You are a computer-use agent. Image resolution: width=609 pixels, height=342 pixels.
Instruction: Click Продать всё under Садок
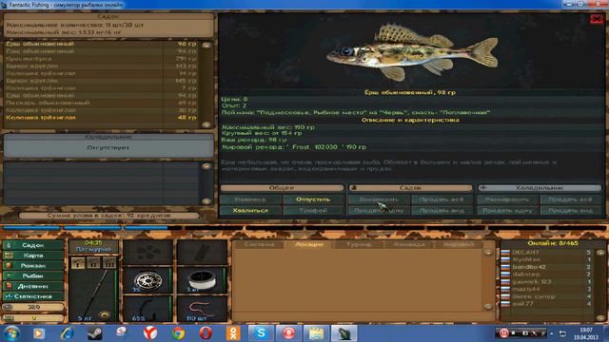pos(442,199)
